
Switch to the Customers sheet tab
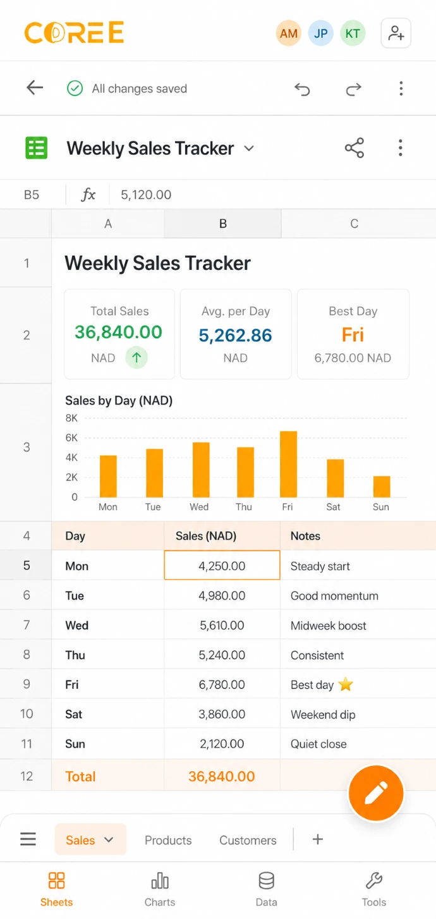coord(248,840)
